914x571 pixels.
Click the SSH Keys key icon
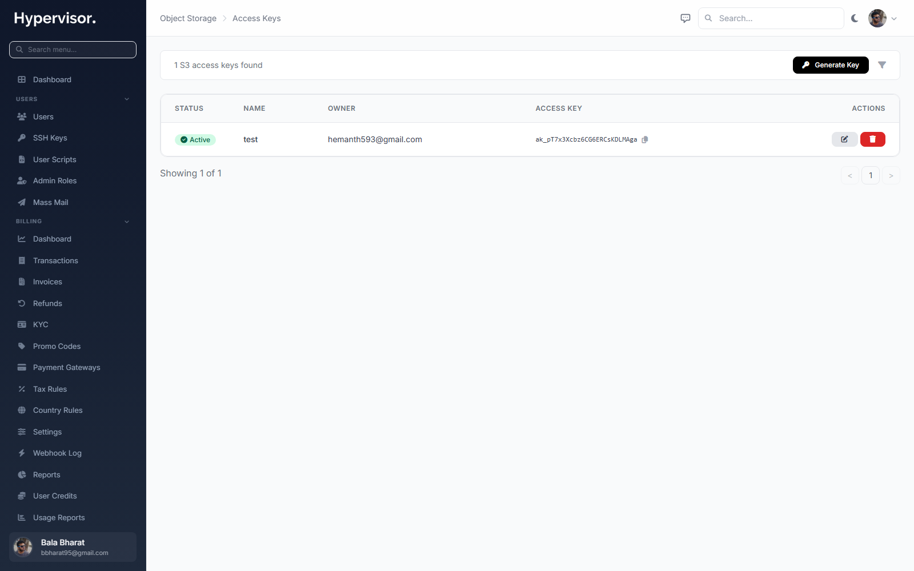[x=22, y=138]
